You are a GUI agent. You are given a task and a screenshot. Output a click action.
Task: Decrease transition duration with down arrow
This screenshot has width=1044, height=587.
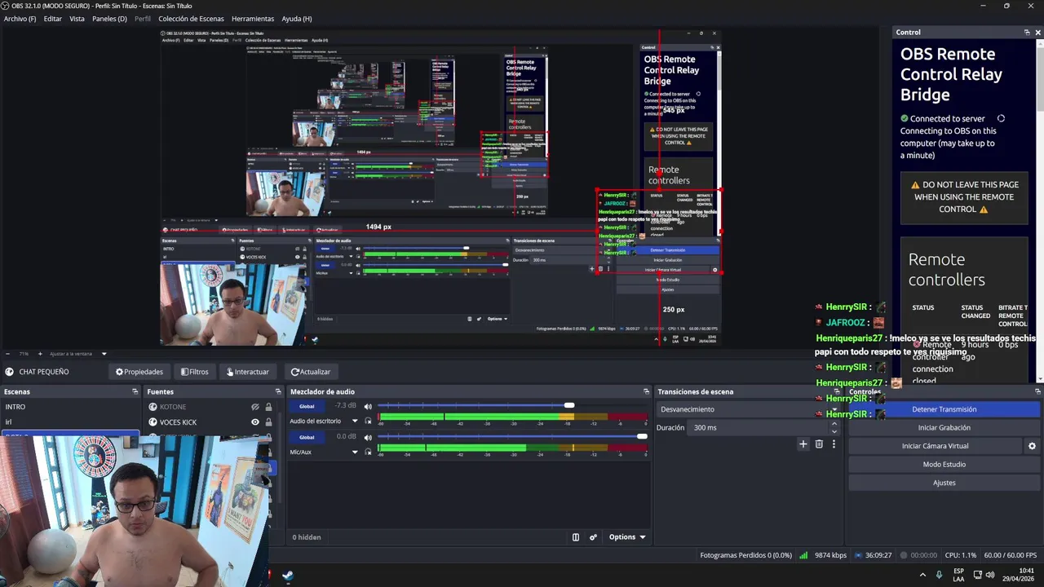pos(834,431)
